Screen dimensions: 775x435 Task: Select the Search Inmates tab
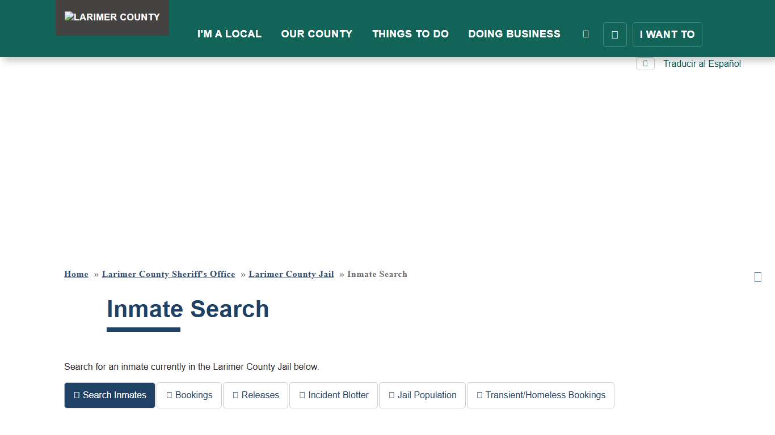pyautogui.click(x=109, y=395)
